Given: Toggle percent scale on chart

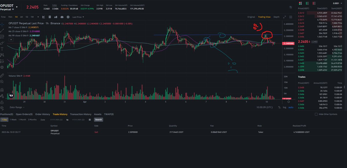Looking at the screenshot, I should 279,107.
